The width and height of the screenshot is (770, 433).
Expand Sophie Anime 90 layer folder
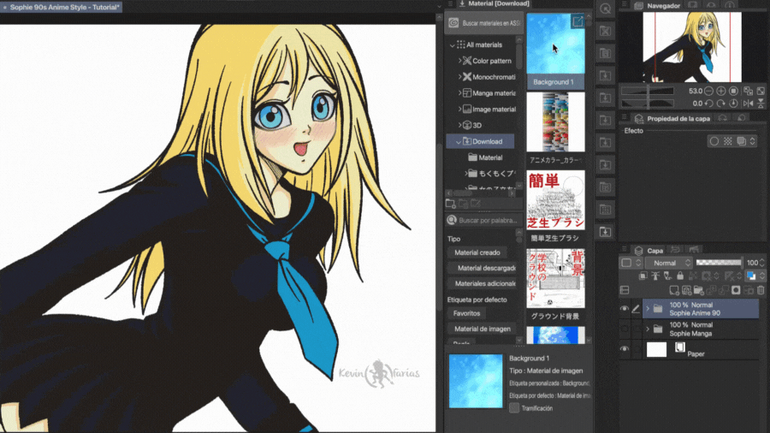648,309
